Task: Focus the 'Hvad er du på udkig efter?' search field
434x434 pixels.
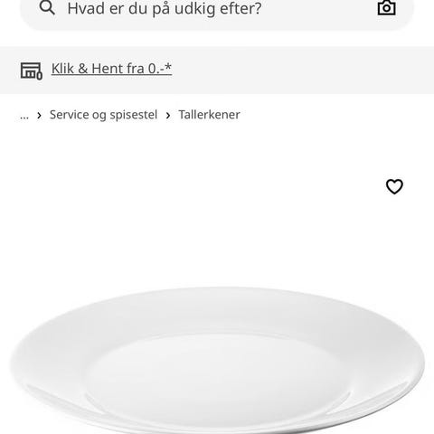Action: point(217,12)
